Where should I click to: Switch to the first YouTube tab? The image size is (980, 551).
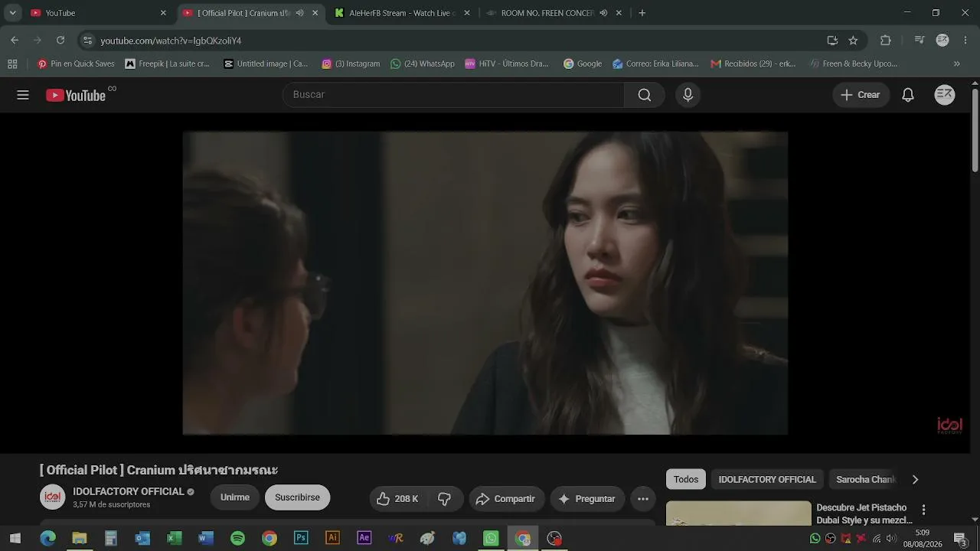pyautogui.click(x=98, y=13)
